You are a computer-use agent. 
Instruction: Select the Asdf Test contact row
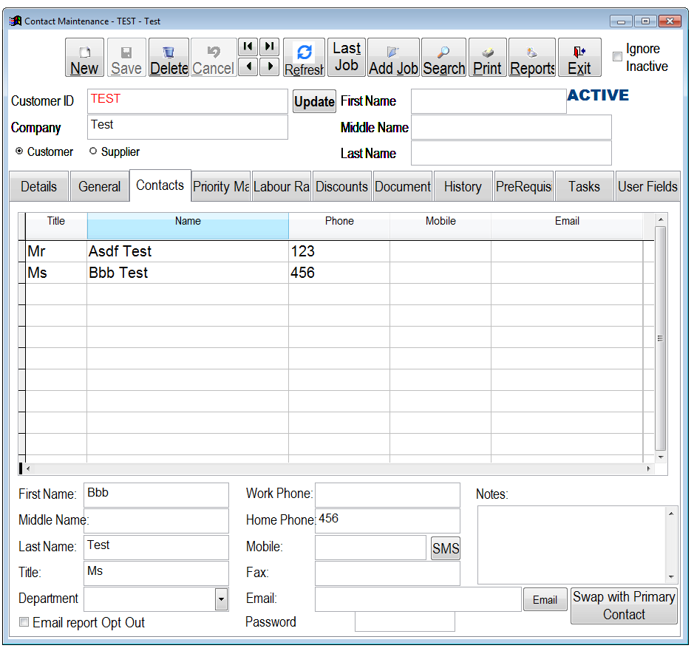120,251
